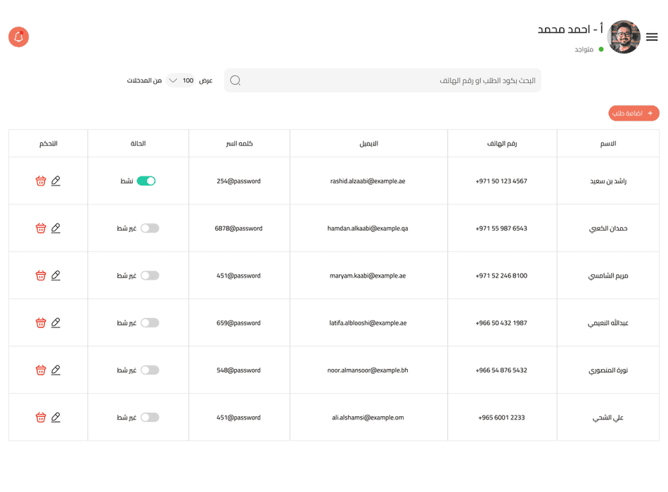Screen dimensions: 668x492
Task: Delete the راشد بن سعيد row
Action: (41, 181)
